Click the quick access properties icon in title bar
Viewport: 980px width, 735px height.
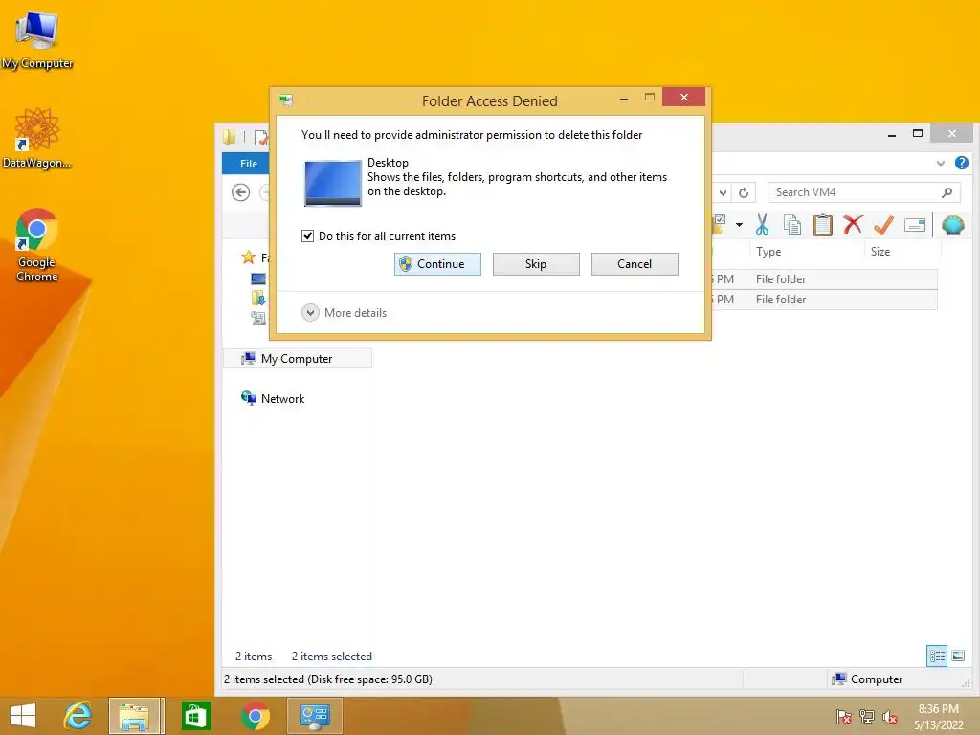(x=261, y=138)
